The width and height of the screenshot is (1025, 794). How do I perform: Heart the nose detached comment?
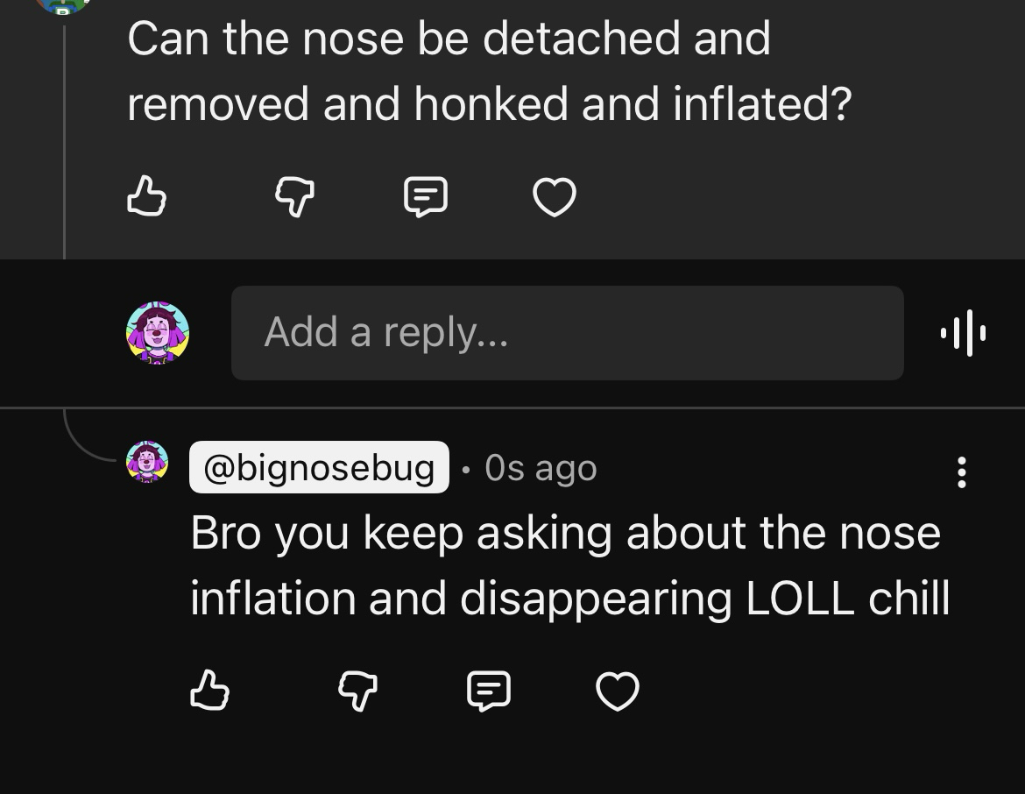pyautogui.click(x=555, y=195)
